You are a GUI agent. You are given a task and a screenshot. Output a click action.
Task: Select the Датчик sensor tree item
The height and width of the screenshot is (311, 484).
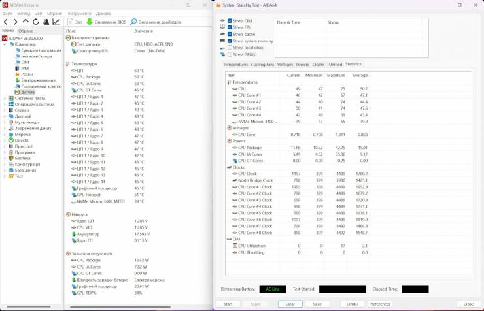(27, 92)
